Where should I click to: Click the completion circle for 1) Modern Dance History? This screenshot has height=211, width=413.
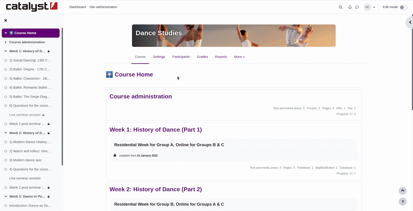tap(6, 142)
